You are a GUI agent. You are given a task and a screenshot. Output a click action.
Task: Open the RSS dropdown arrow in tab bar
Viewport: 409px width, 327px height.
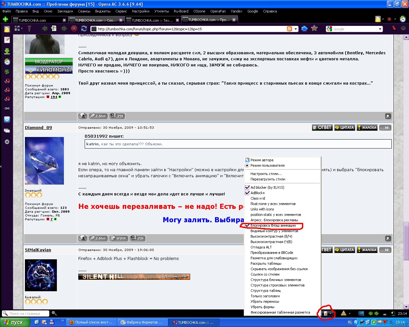pos(383,19)
